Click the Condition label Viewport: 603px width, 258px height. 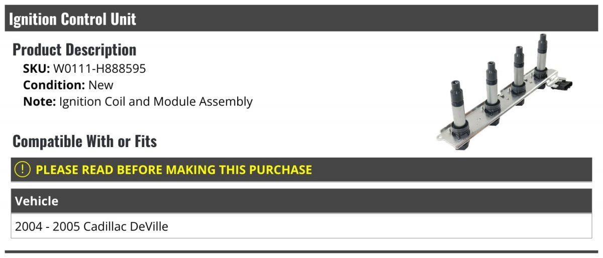click(54, 85)
